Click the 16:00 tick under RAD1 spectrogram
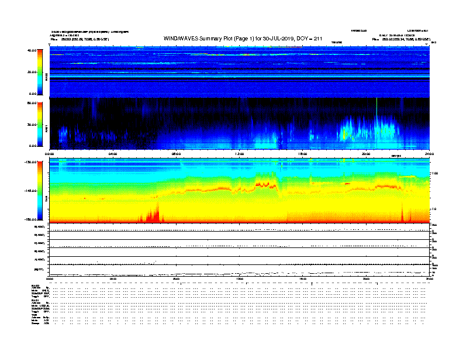 point(303,154)
